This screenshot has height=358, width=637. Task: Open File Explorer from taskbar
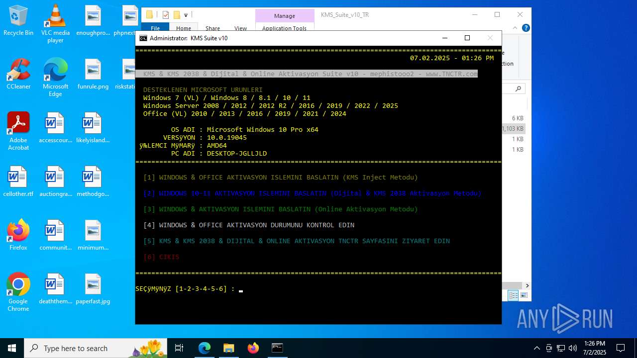(229, 348)
